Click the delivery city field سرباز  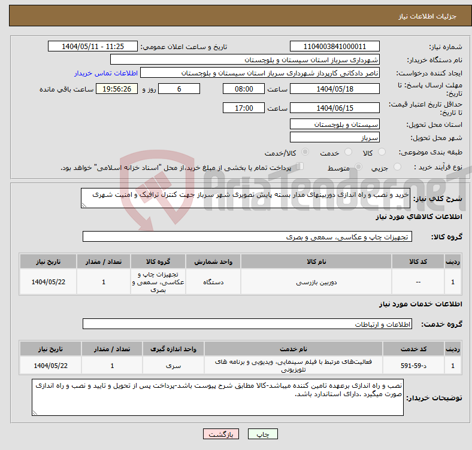(x=334, y=137)
